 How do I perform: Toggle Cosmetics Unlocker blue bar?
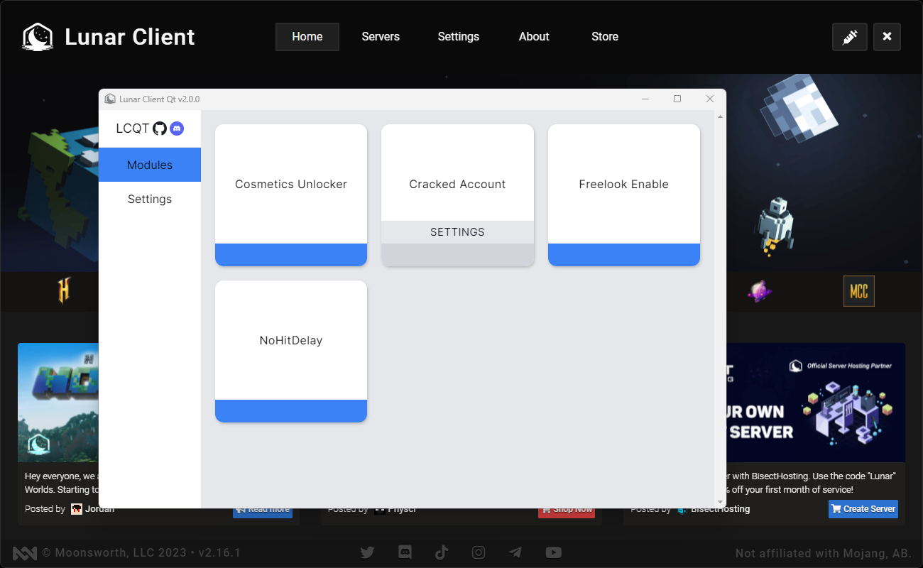(x=291, y=255)
